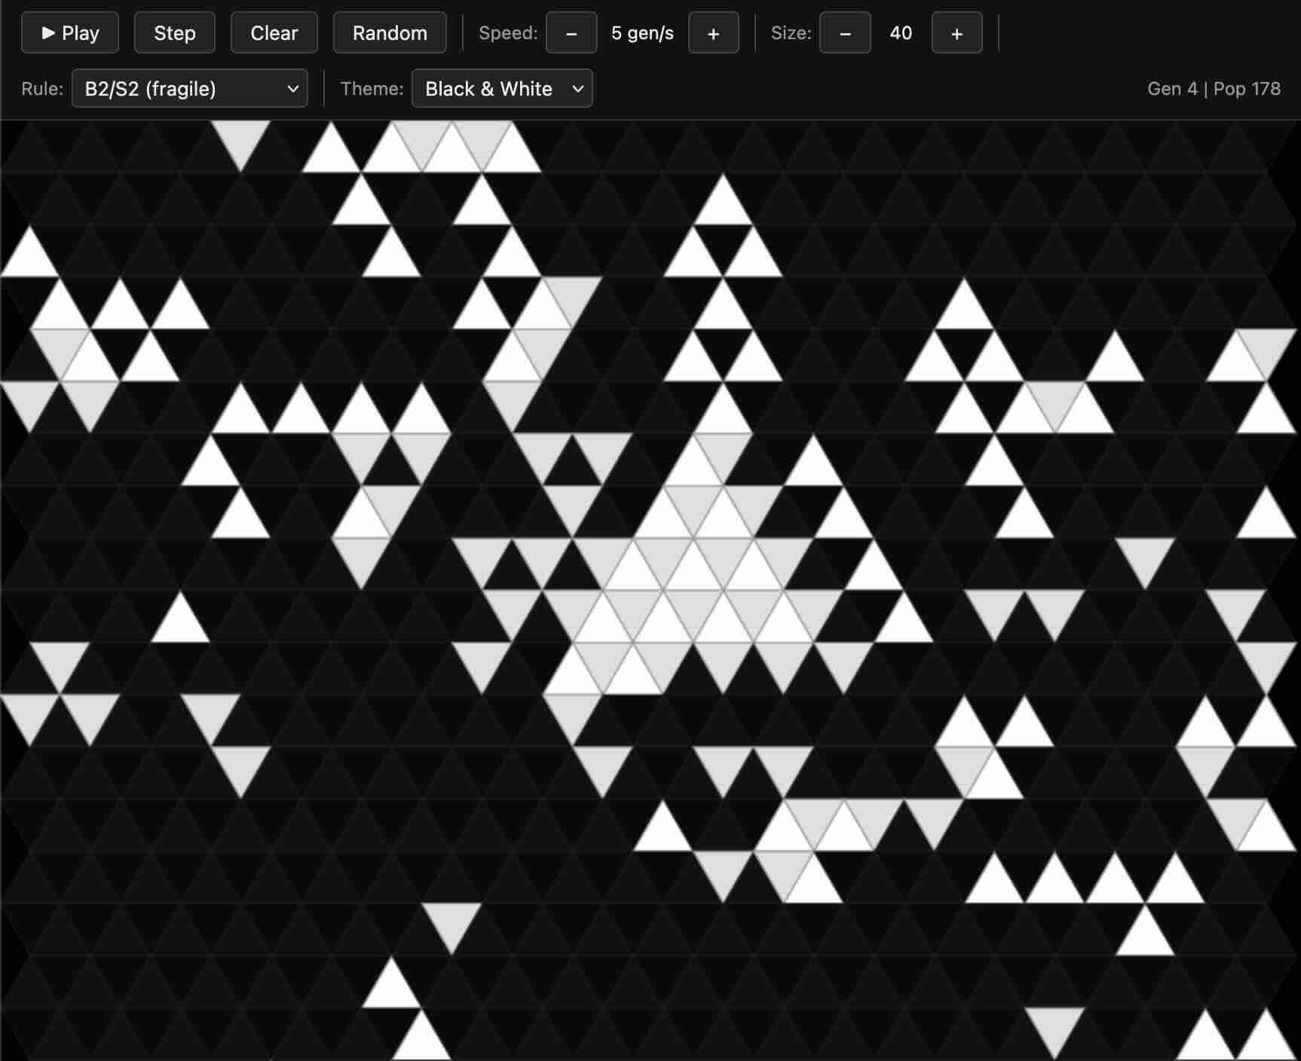Image resolution: width=1301 pixels, height=1061 pixels.
Task: Select the Speed control group label
Action: 507,32
